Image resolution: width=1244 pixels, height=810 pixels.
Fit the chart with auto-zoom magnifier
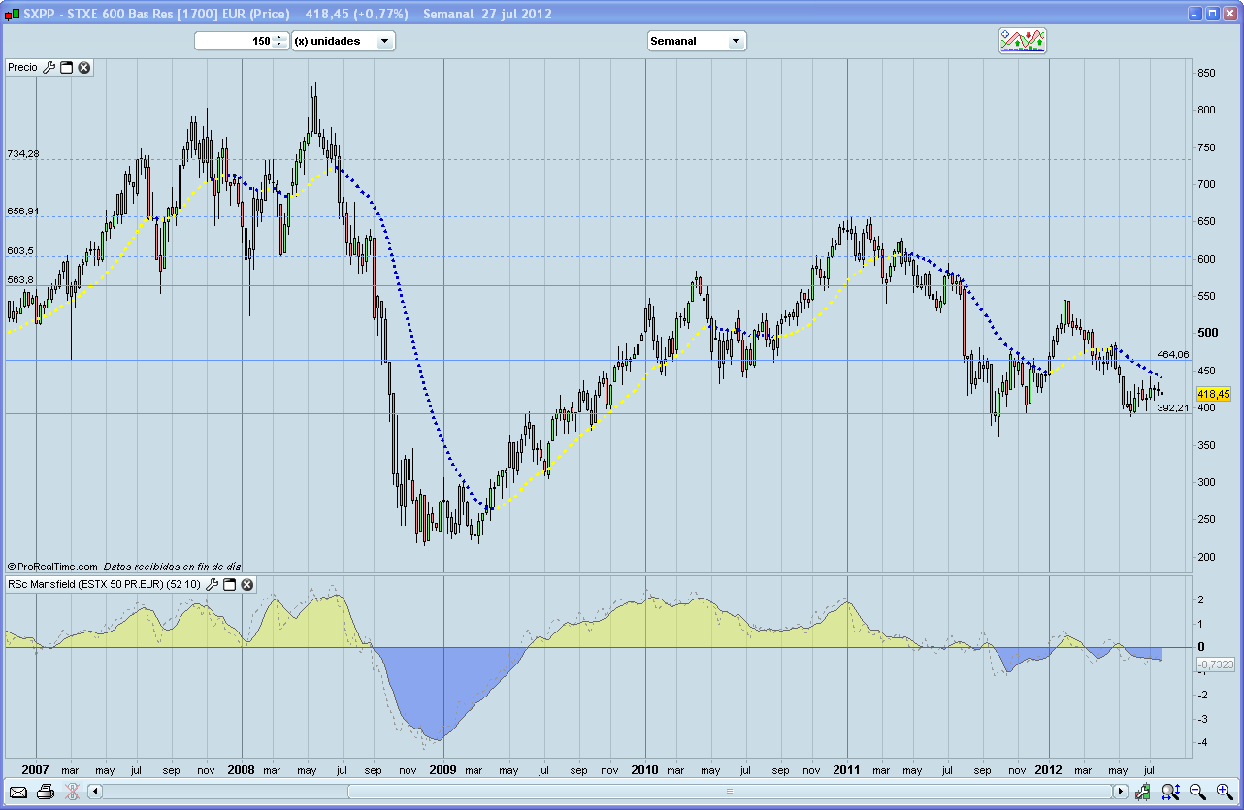[1170, 792]
